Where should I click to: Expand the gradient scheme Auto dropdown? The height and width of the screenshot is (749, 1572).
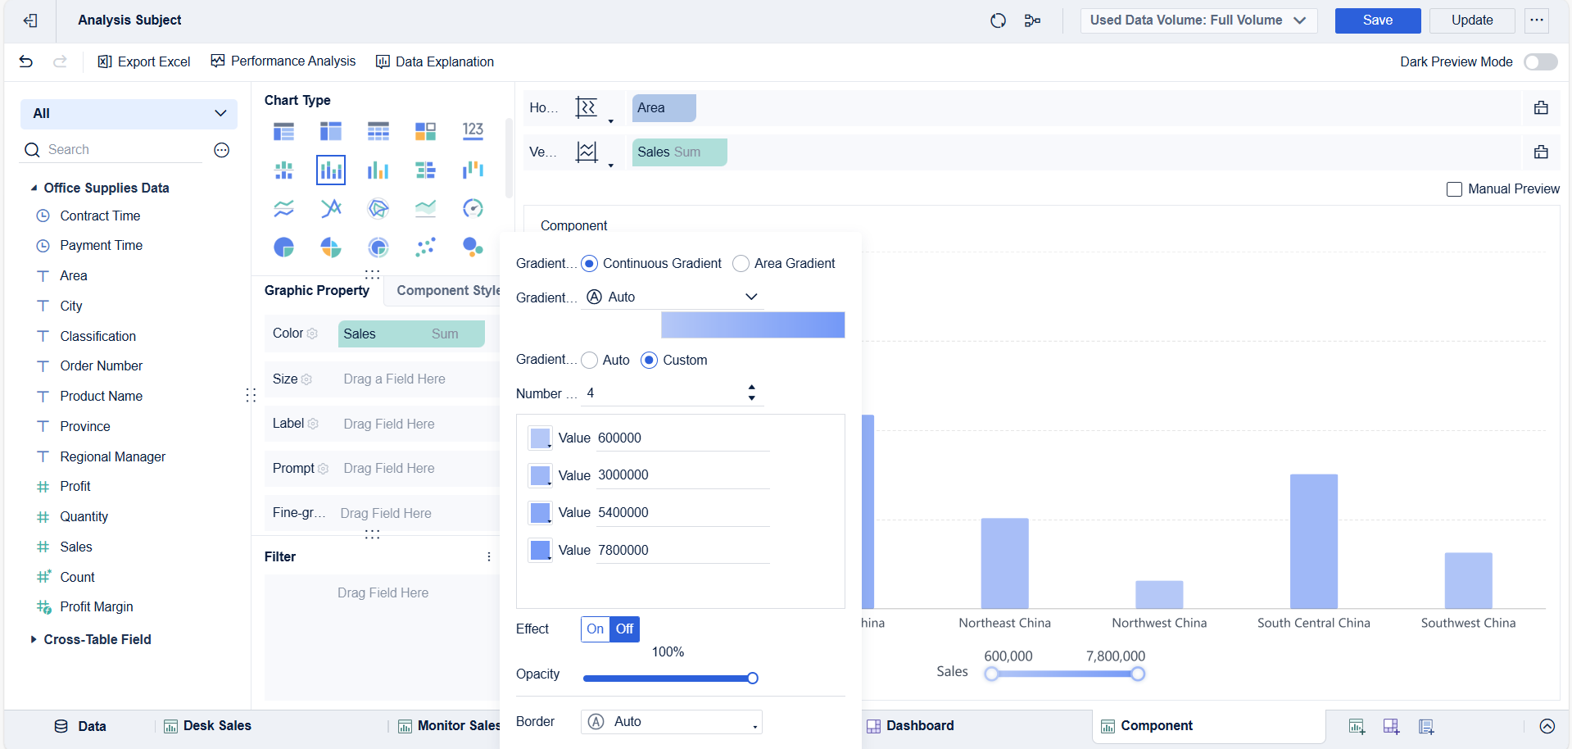point(672,297)
